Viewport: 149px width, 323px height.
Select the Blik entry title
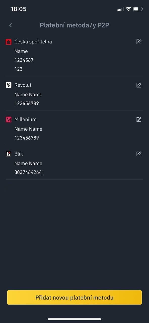[19, 154]
